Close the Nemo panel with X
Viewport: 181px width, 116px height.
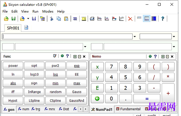[172, 57]
